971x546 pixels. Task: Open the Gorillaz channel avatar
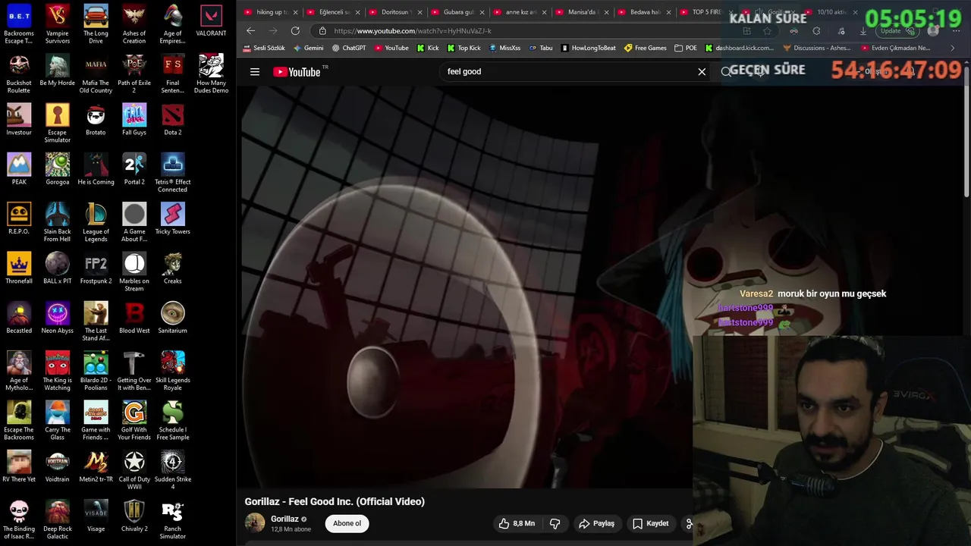click(255, 523)
